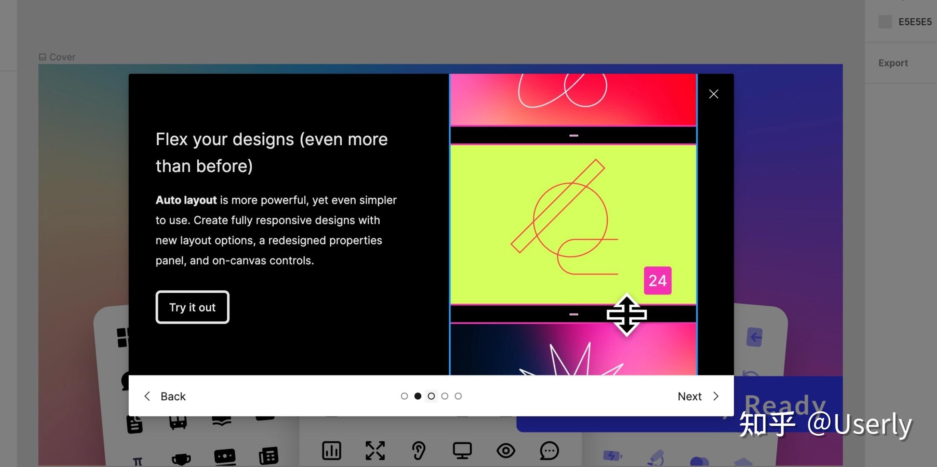This screenshot has width=937, height=467.
Task: Click the left chevron beside Back
Action: coord(147,396)
